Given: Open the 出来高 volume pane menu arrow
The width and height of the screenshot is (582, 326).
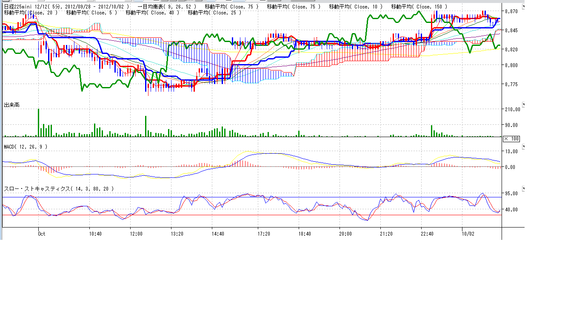Looking at the screenshot, I should tap(523, 104).
